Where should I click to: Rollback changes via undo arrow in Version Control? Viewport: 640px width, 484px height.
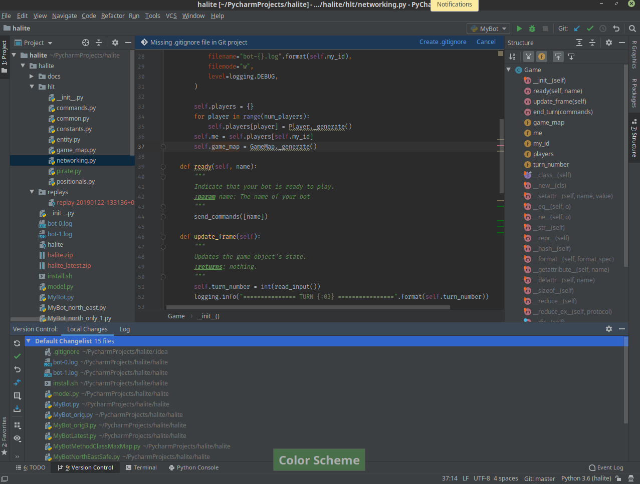click(17, 369)
